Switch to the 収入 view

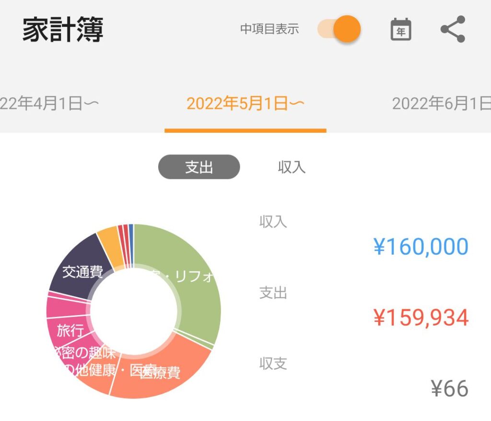(x=292, y=167)
